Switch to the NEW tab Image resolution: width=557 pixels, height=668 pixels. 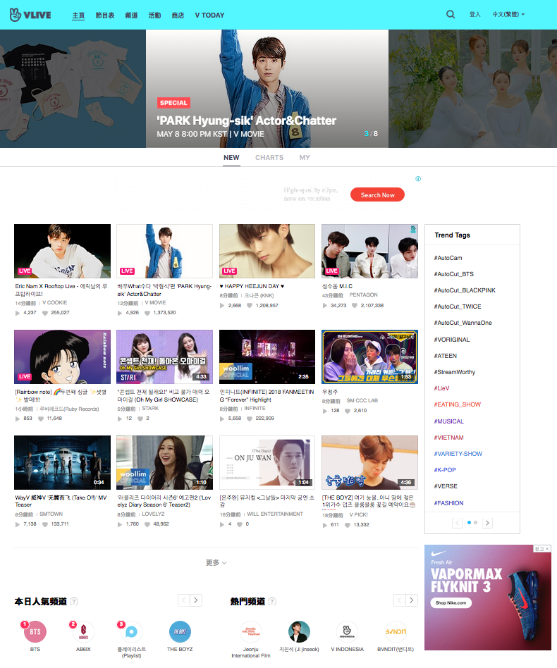tap(231, 158)
